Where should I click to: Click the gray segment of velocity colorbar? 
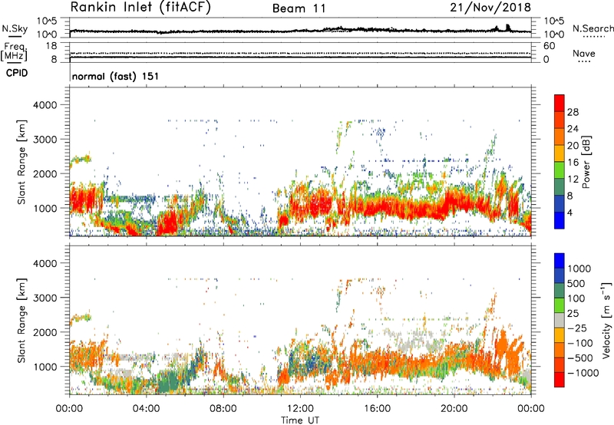(x=560, y=321)
